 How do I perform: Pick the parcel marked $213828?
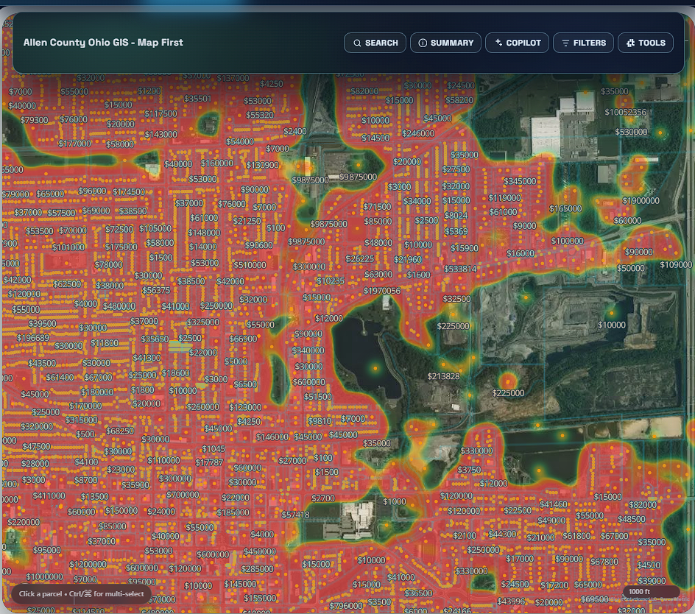tap(443, 376)
